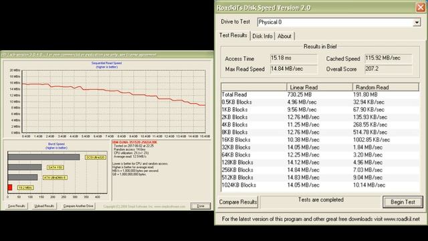Click Done in the HD Tach window
428x241 pixels.
tap(201, 206)
